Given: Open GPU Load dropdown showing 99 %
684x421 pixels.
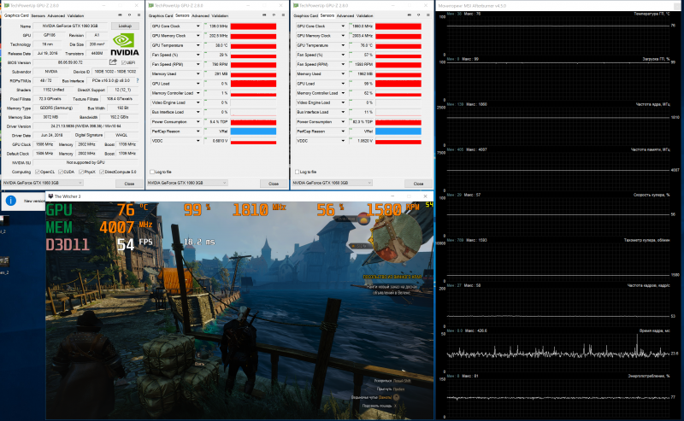Looking at the screenshot, I should click(343, 83).
